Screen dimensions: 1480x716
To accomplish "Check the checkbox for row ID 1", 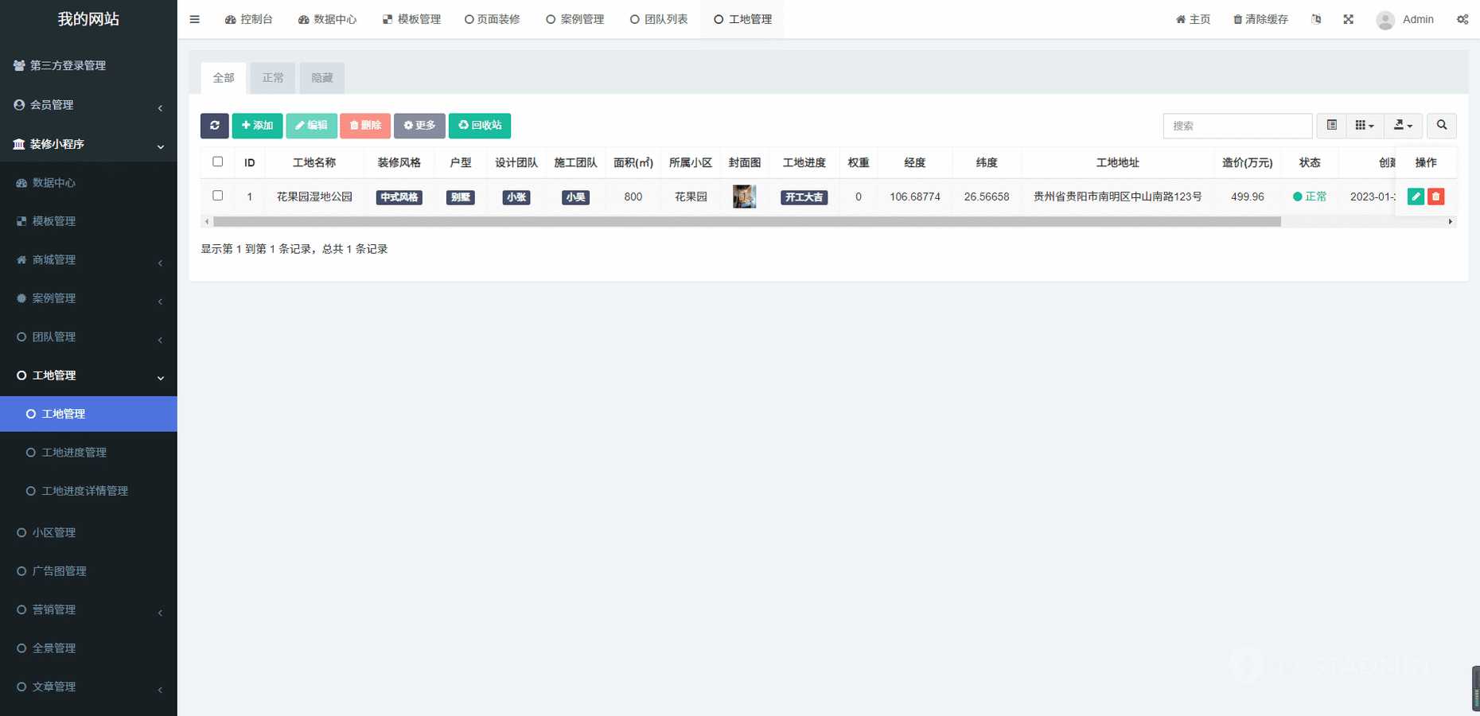I will coord(217,196).
